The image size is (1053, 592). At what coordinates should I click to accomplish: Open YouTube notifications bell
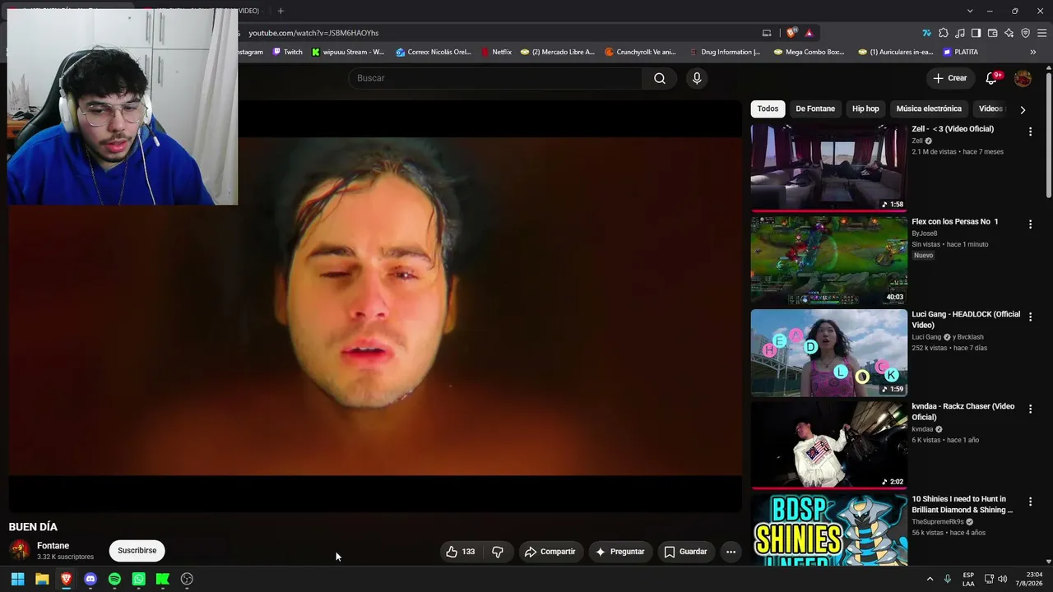coord(991,78)
